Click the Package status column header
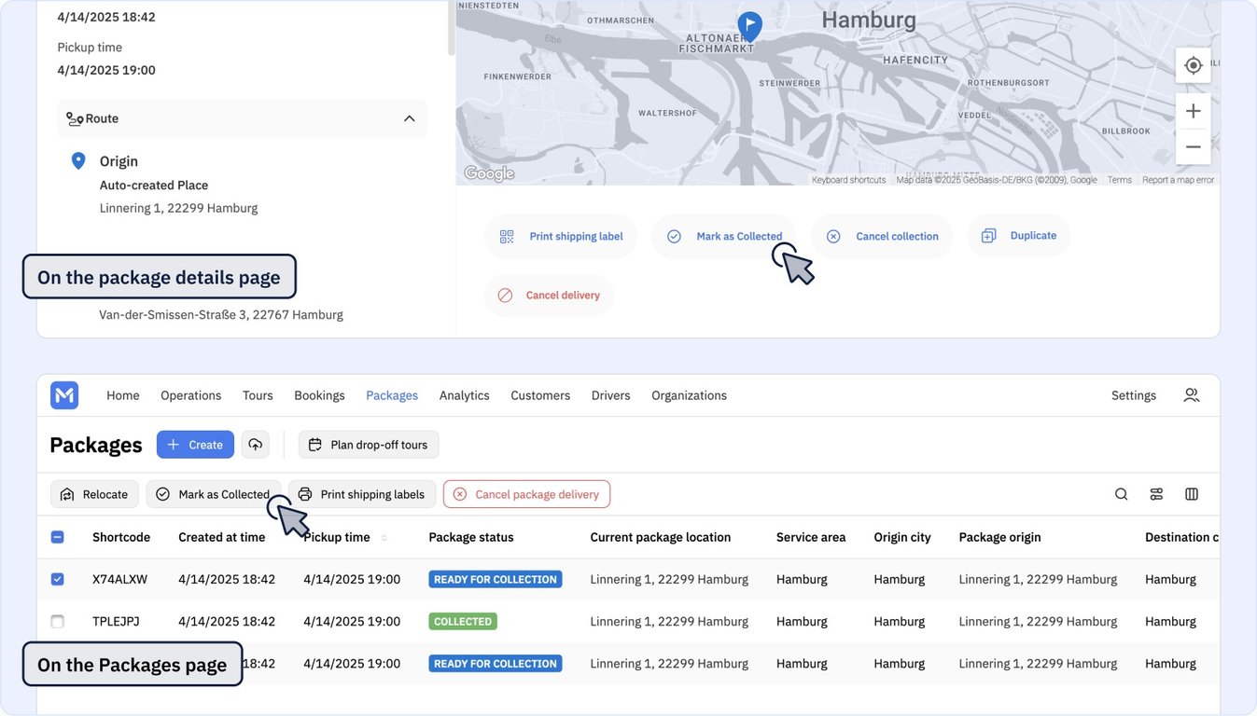 (471, 537)
